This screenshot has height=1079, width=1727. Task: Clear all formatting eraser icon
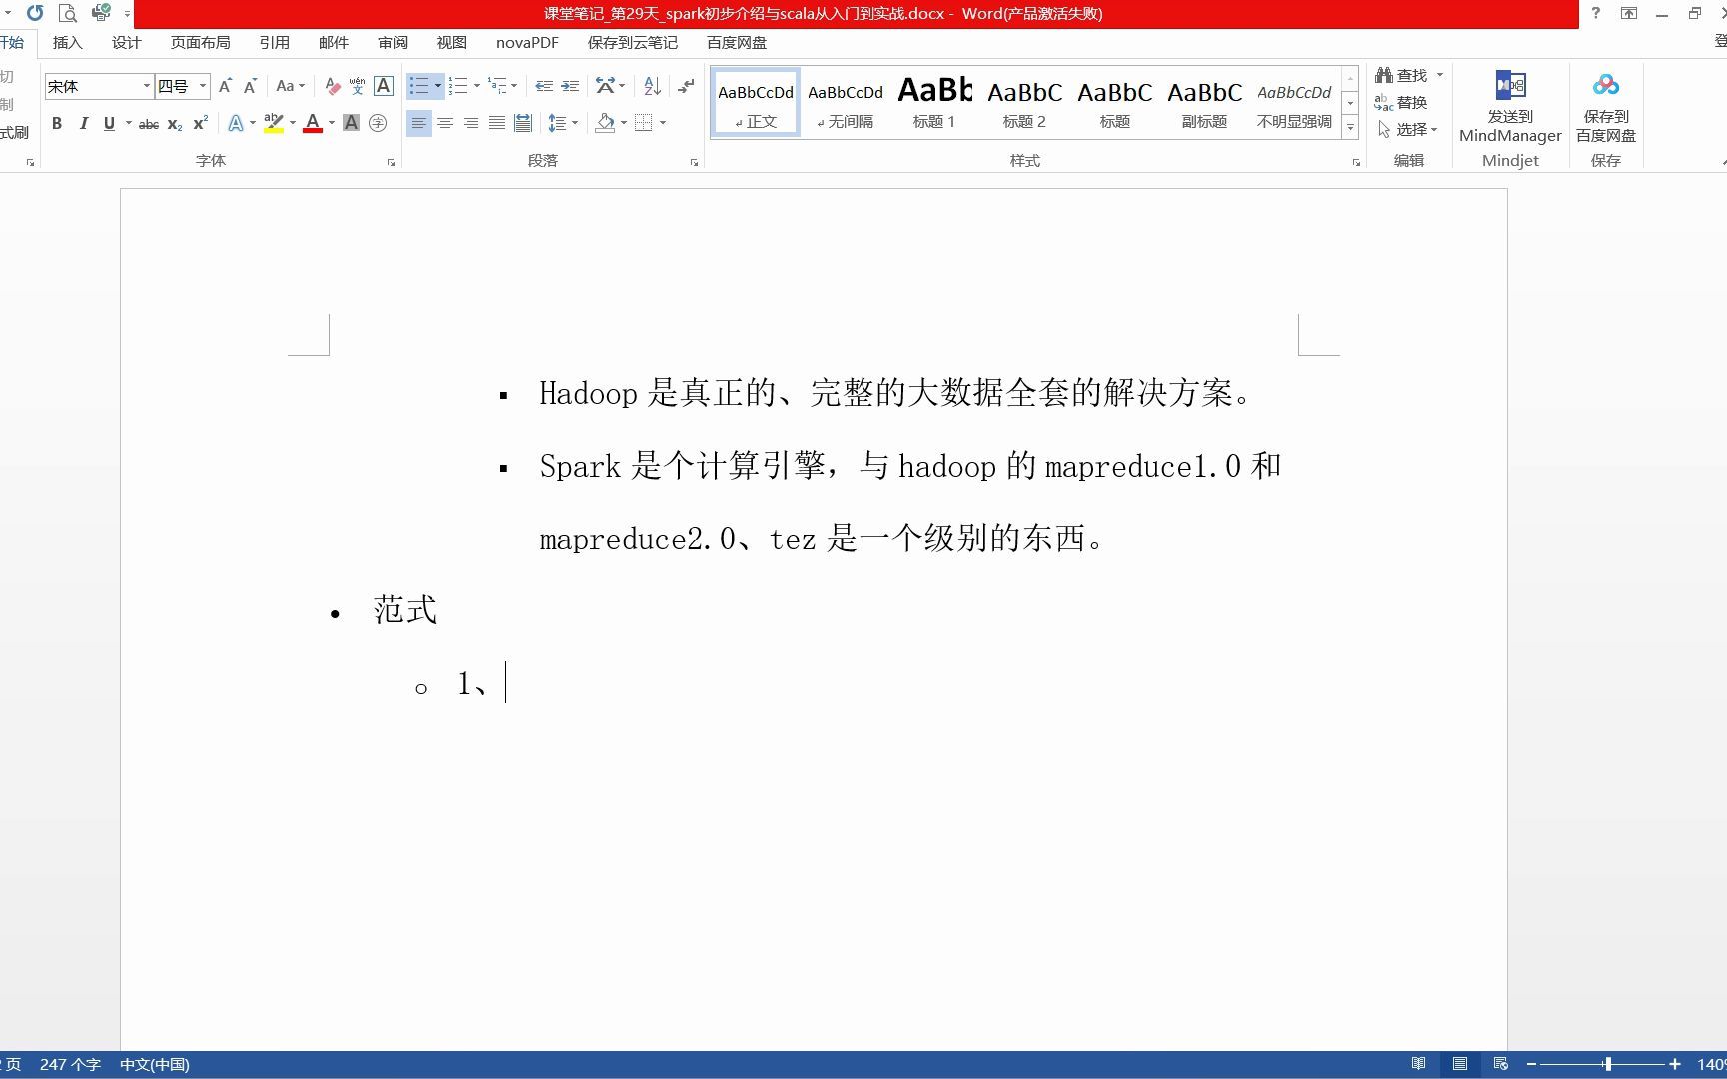tap(333, 86)
